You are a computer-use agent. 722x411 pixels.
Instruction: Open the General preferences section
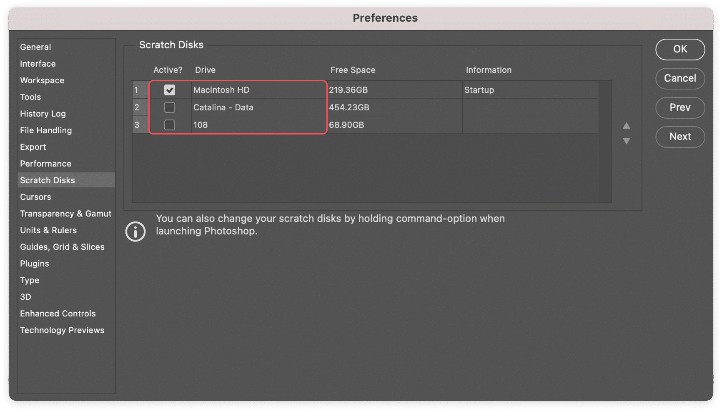click(x=35, y=47)
